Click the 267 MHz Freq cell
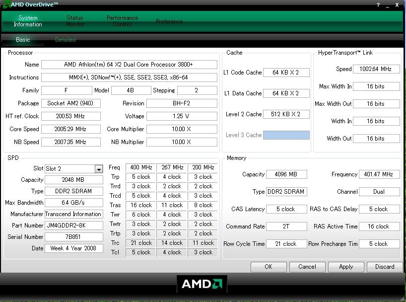Screen dimensions: 406x302 tap(172, 167)
